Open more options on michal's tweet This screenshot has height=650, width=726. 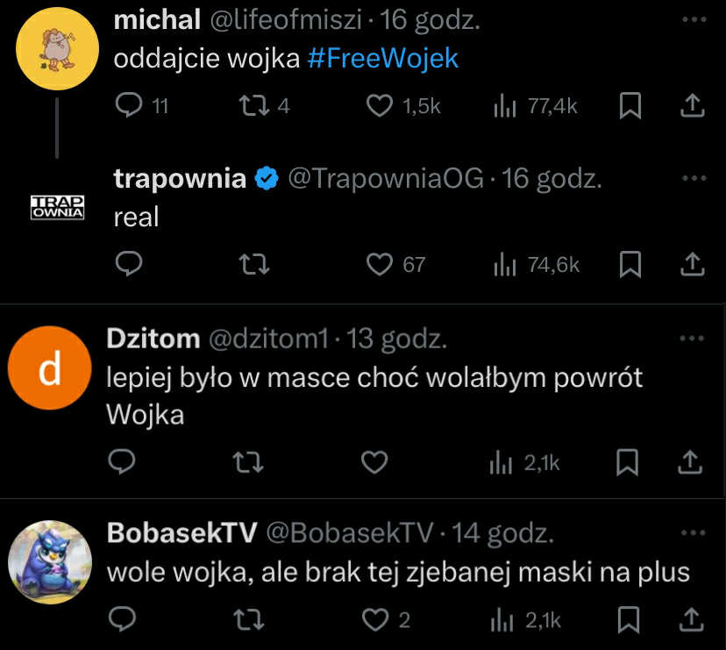[x=693, y=18]
